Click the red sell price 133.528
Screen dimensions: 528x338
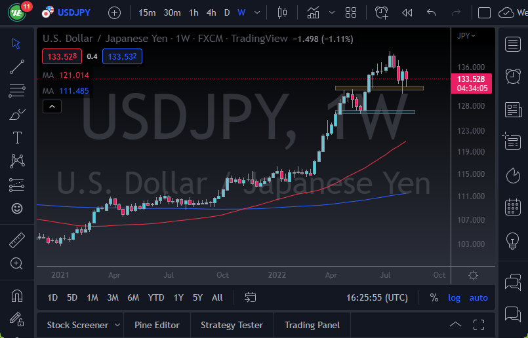coord(62,56)
